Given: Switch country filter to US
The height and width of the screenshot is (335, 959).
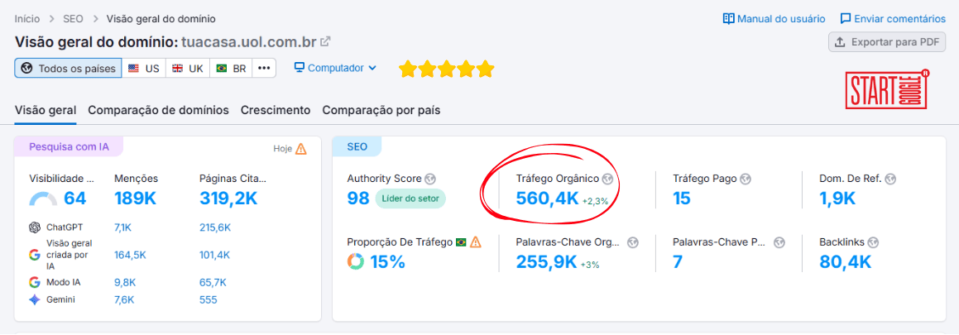Looking at the screenshot, I should click(x=144, y=69).
